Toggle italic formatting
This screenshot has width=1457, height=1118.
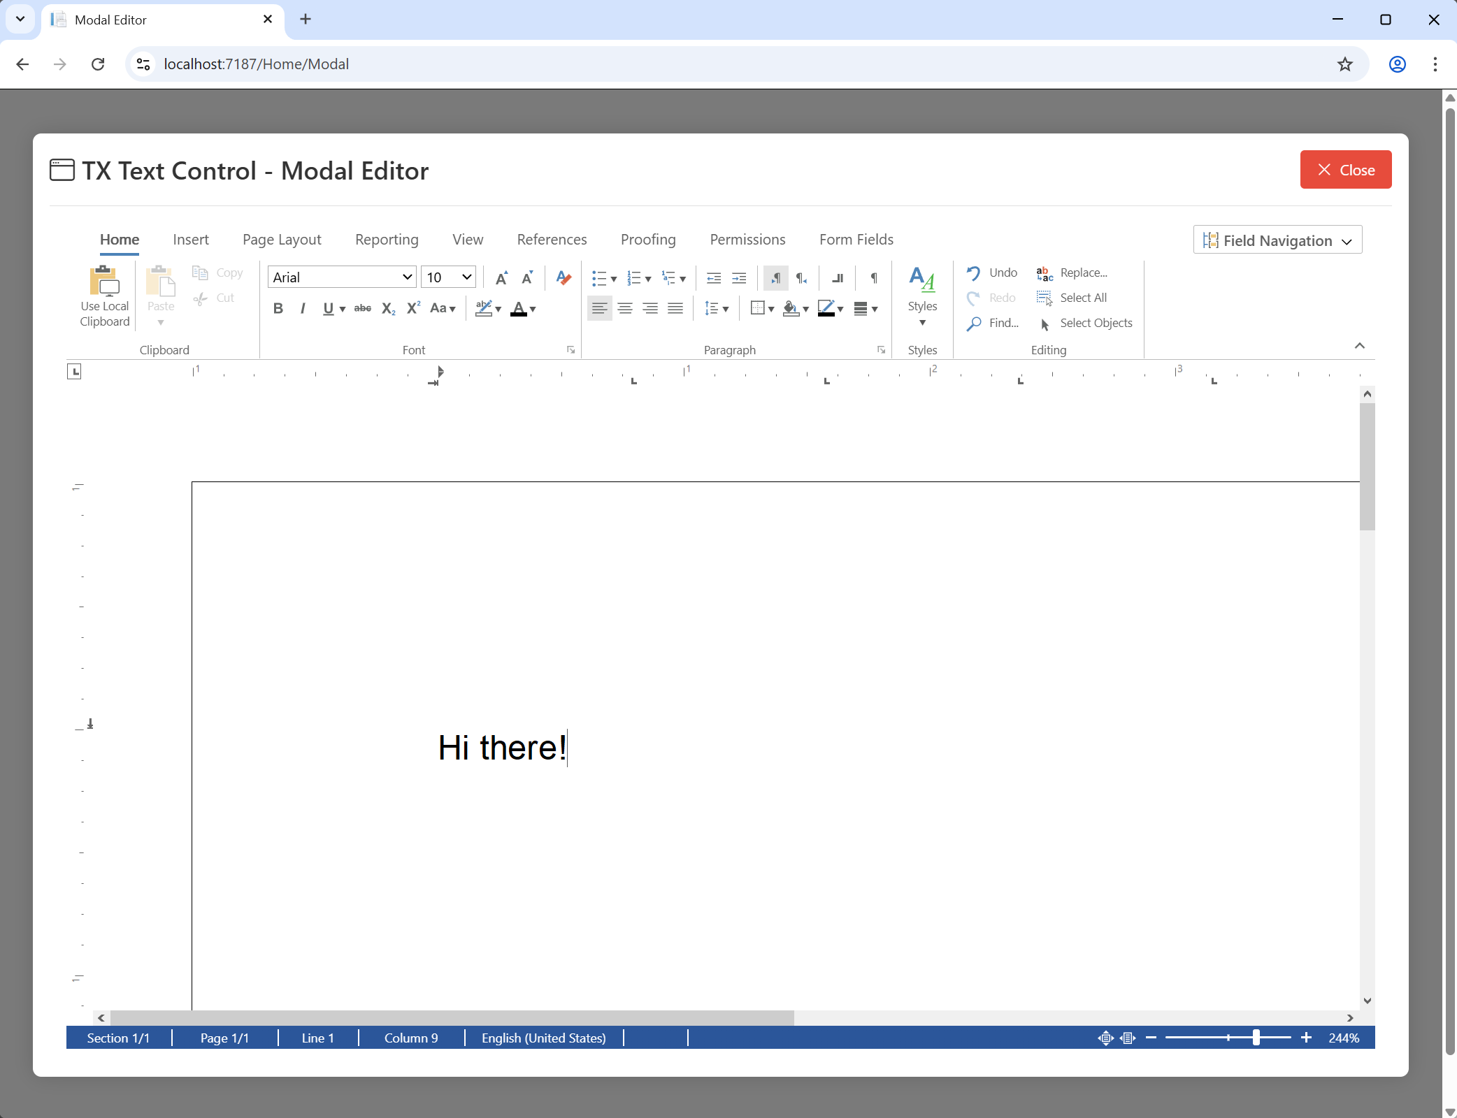pos(303,308)
